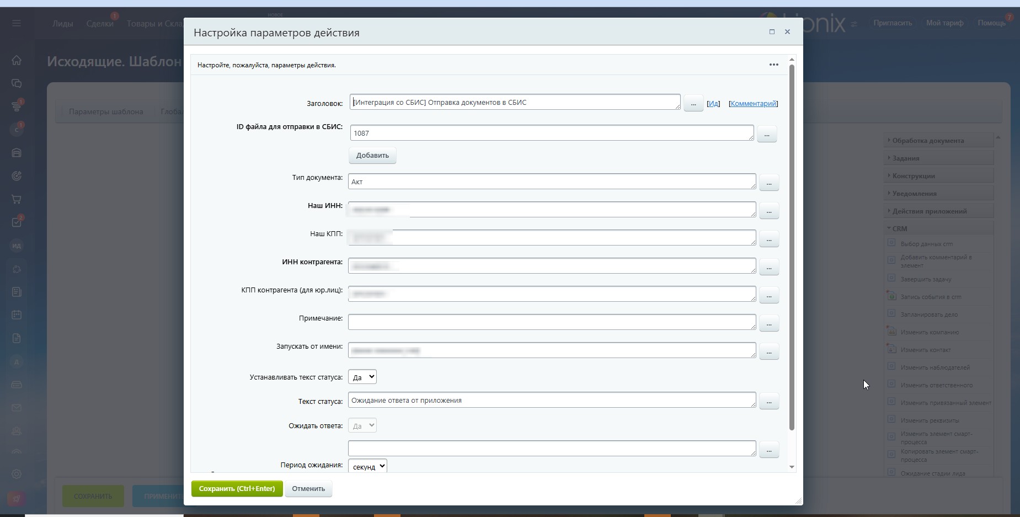Open the three-dot options menu in dialog
The image size is (1020, 517).
pyautogui.click(x=773, y=65)
